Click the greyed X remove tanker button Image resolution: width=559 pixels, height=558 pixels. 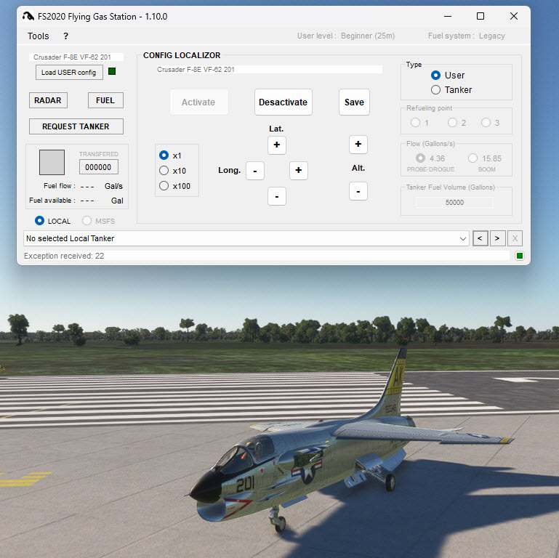tap(515, 238)
